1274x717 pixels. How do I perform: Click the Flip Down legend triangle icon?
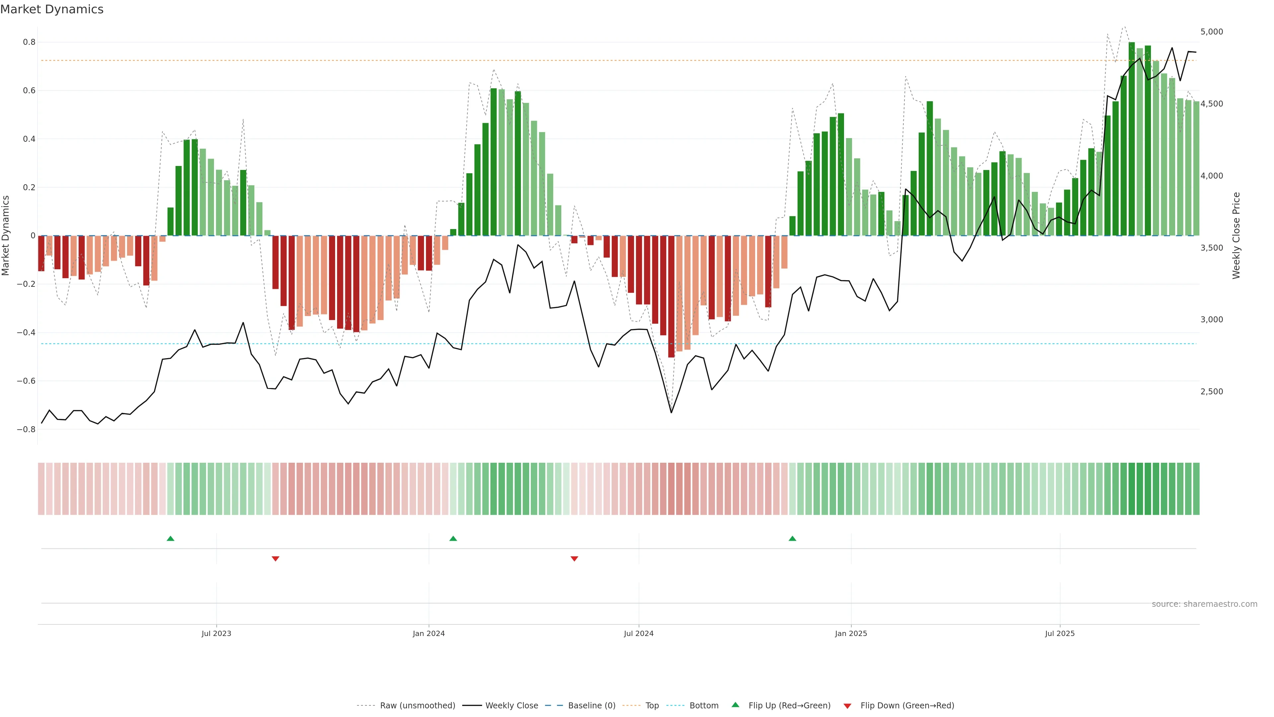(x=847, y=706)
